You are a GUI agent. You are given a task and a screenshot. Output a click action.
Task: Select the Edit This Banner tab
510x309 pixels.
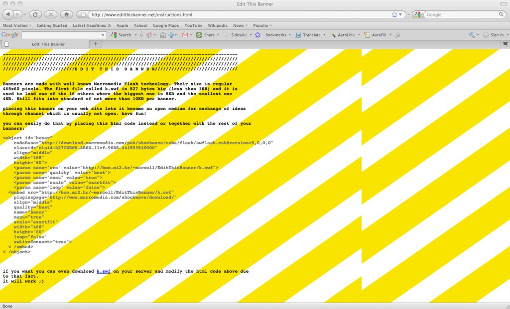point(48,44)
